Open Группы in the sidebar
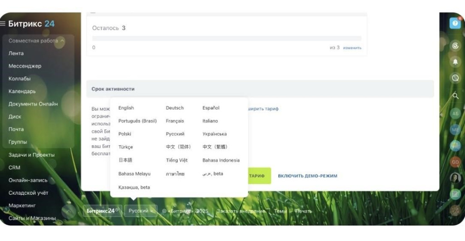The width and height of the screenshot is (465, 241). tap(18, 142)
